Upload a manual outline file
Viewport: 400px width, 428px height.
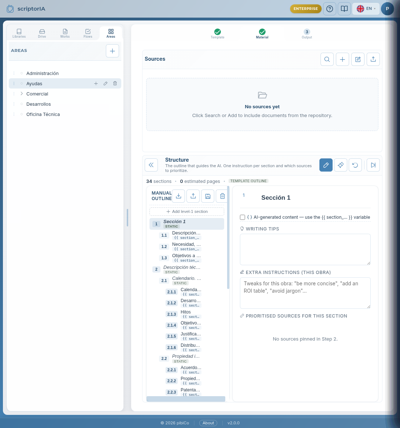(x=193, y=196)
